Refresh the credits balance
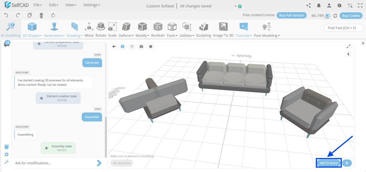Screen dimensions: 366x172 click(x=335, y=16)
